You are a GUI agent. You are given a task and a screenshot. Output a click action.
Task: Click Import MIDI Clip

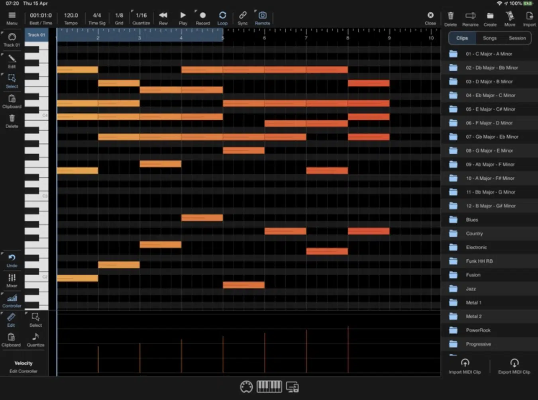(x=465, y=366)
